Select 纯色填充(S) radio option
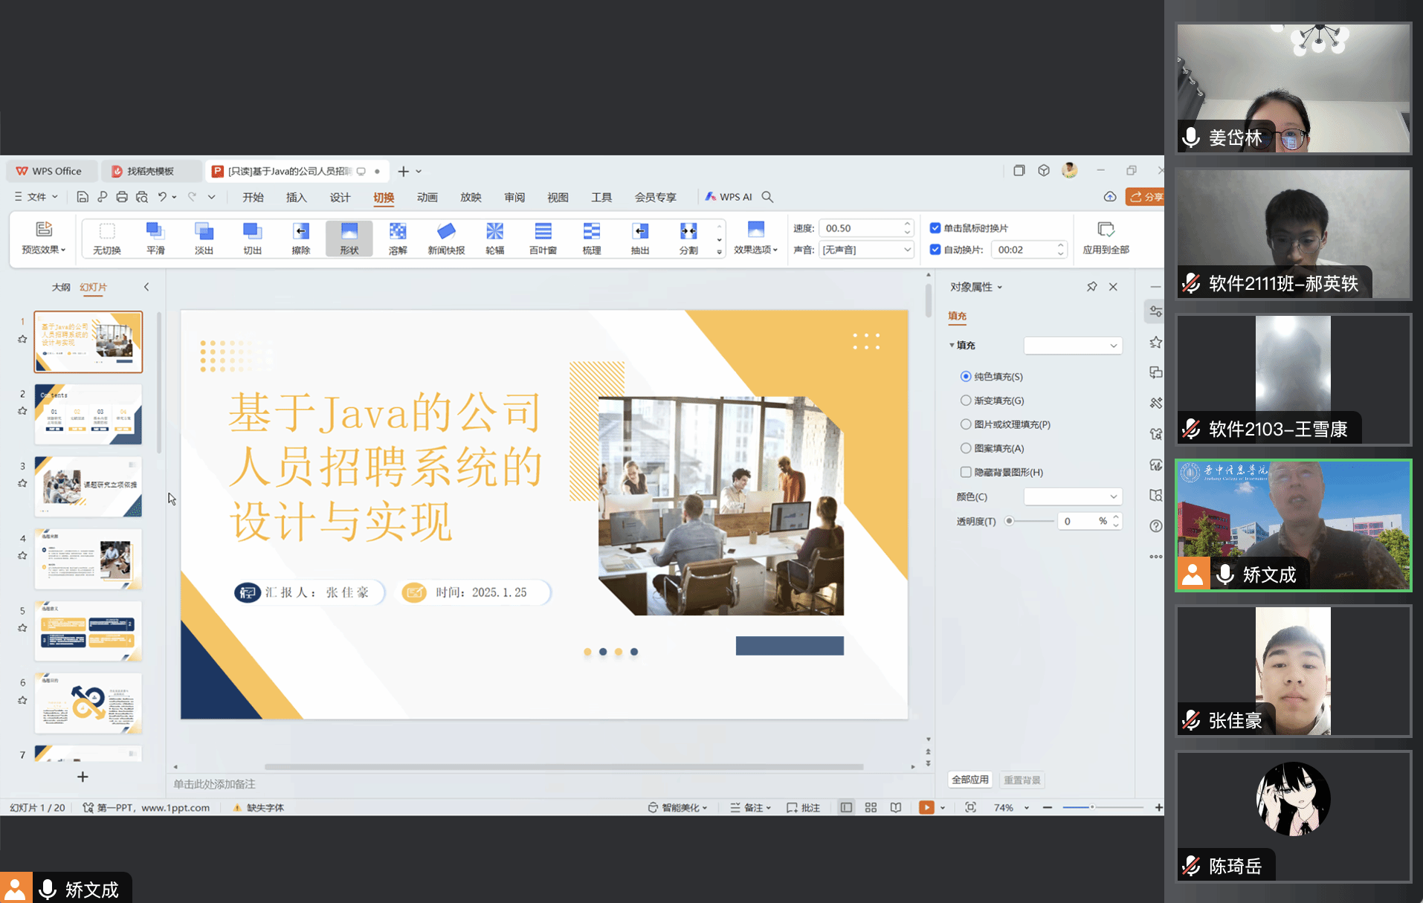Image resolution: width=1423 pixels, height=903 pixels. click(966, 377)
